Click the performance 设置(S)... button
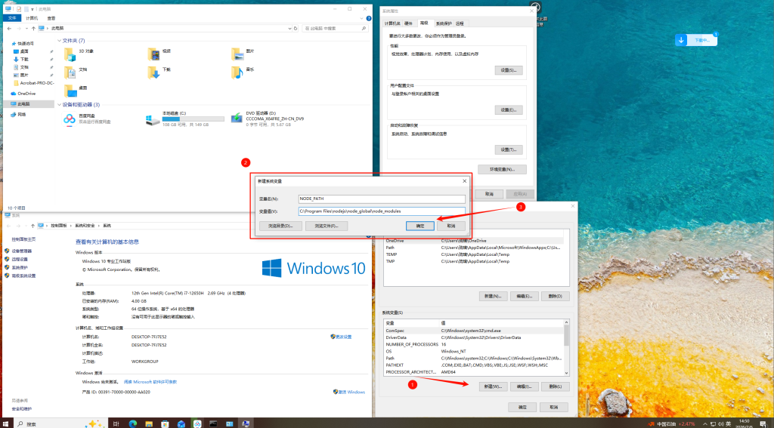 pyautogui.click(x=509, y=70)
